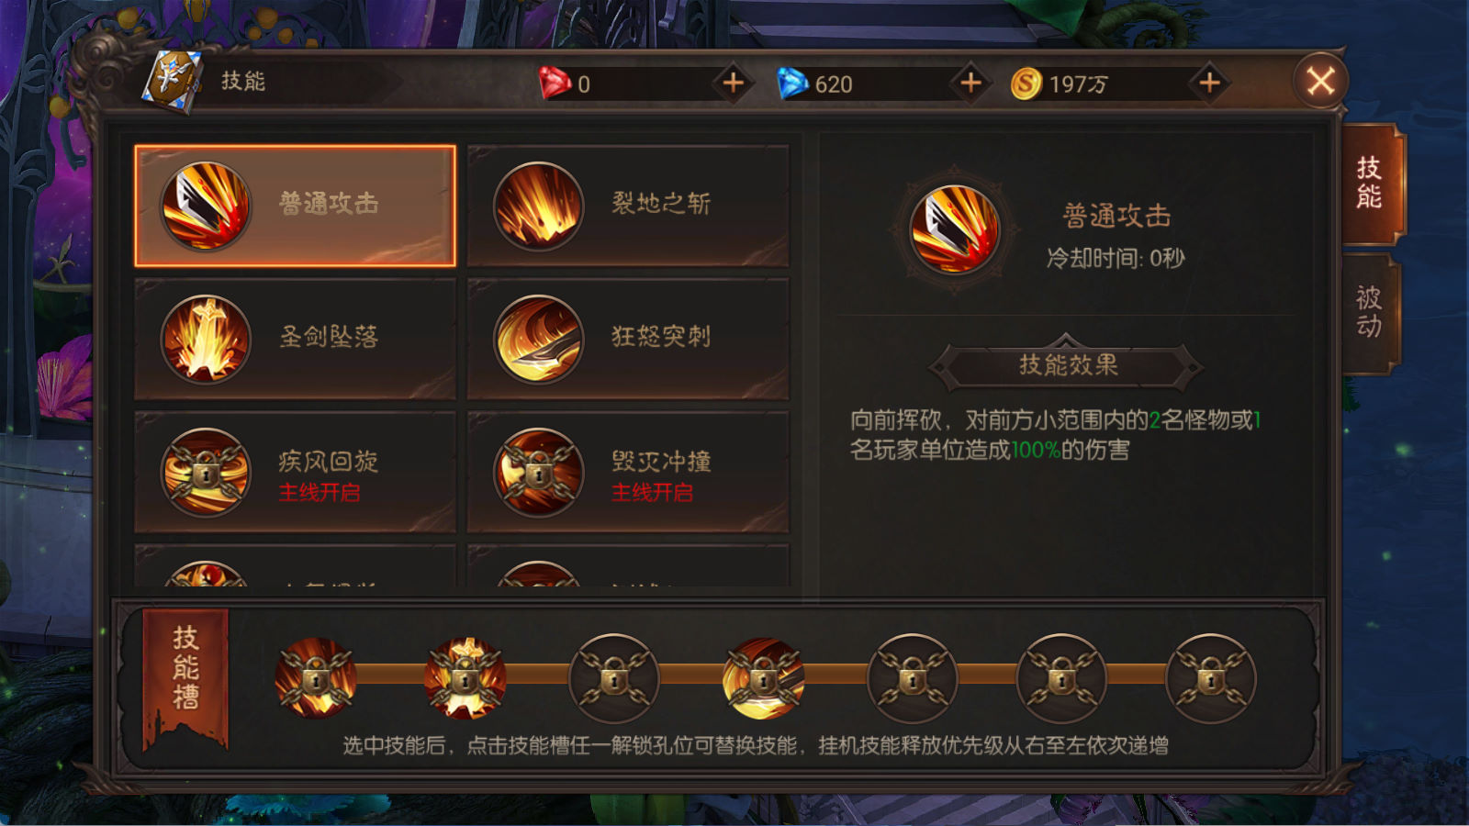Click the last locked skill slot on right
This screenshot has width=1469, height=826.
(x=1211, y=679)
